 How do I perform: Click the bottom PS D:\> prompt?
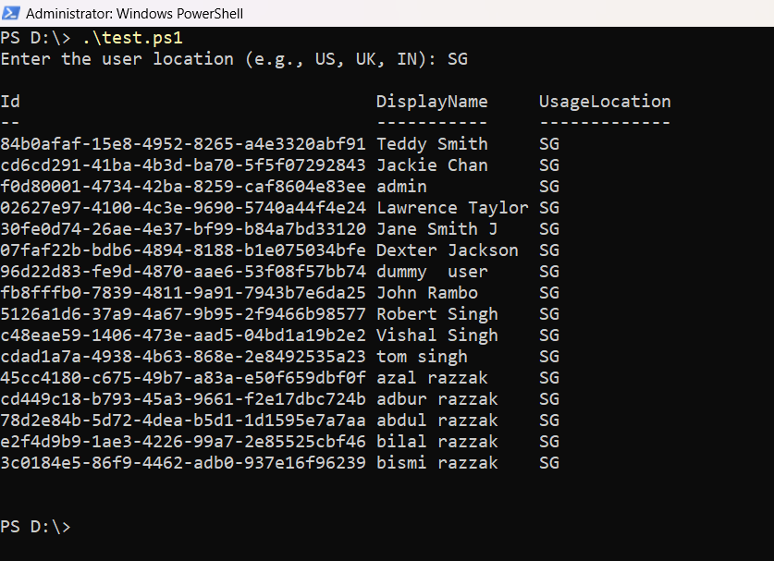[35, 527]
